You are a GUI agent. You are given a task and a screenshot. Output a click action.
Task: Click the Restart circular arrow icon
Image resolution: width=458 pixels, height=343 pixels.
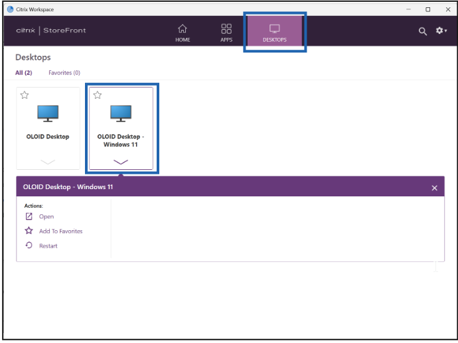coord(29,245)
